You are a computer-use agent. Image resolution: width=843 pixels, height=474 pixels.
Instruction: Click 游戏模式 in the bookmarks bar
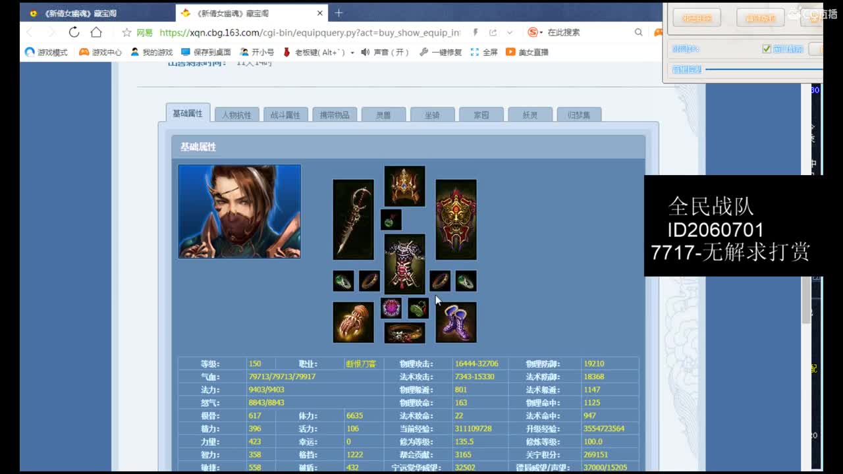click(46, 52)
